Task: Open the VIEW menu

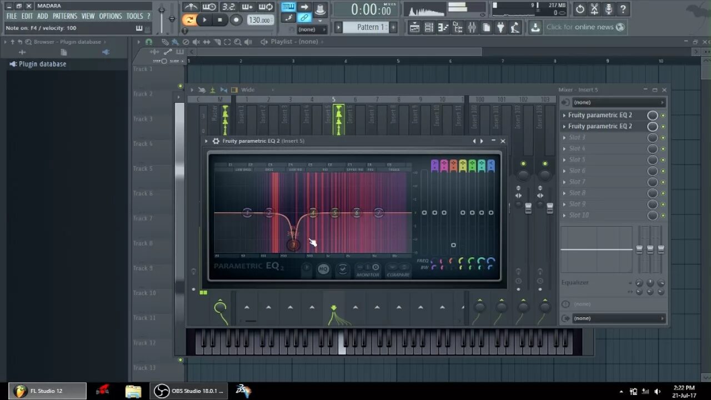Action: tap(88, 16)
